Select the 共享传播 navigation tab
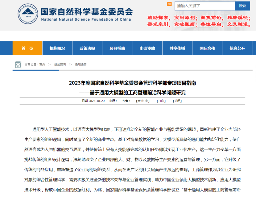 point(177,48)
